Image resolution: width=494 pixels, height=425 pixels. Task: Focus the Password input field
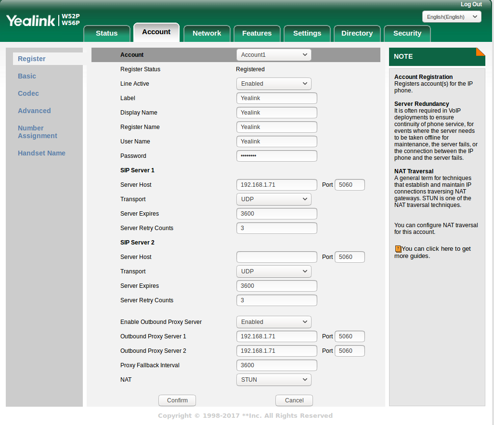point(276,156)
